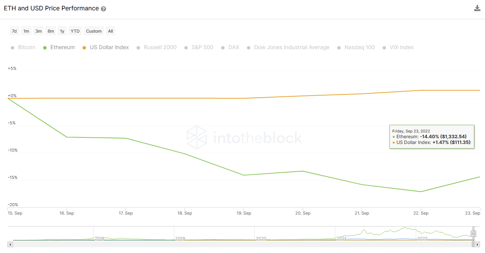
Task: Click the tooltip US Dollar Index +1.47% value
Action: tap(452, 142)
